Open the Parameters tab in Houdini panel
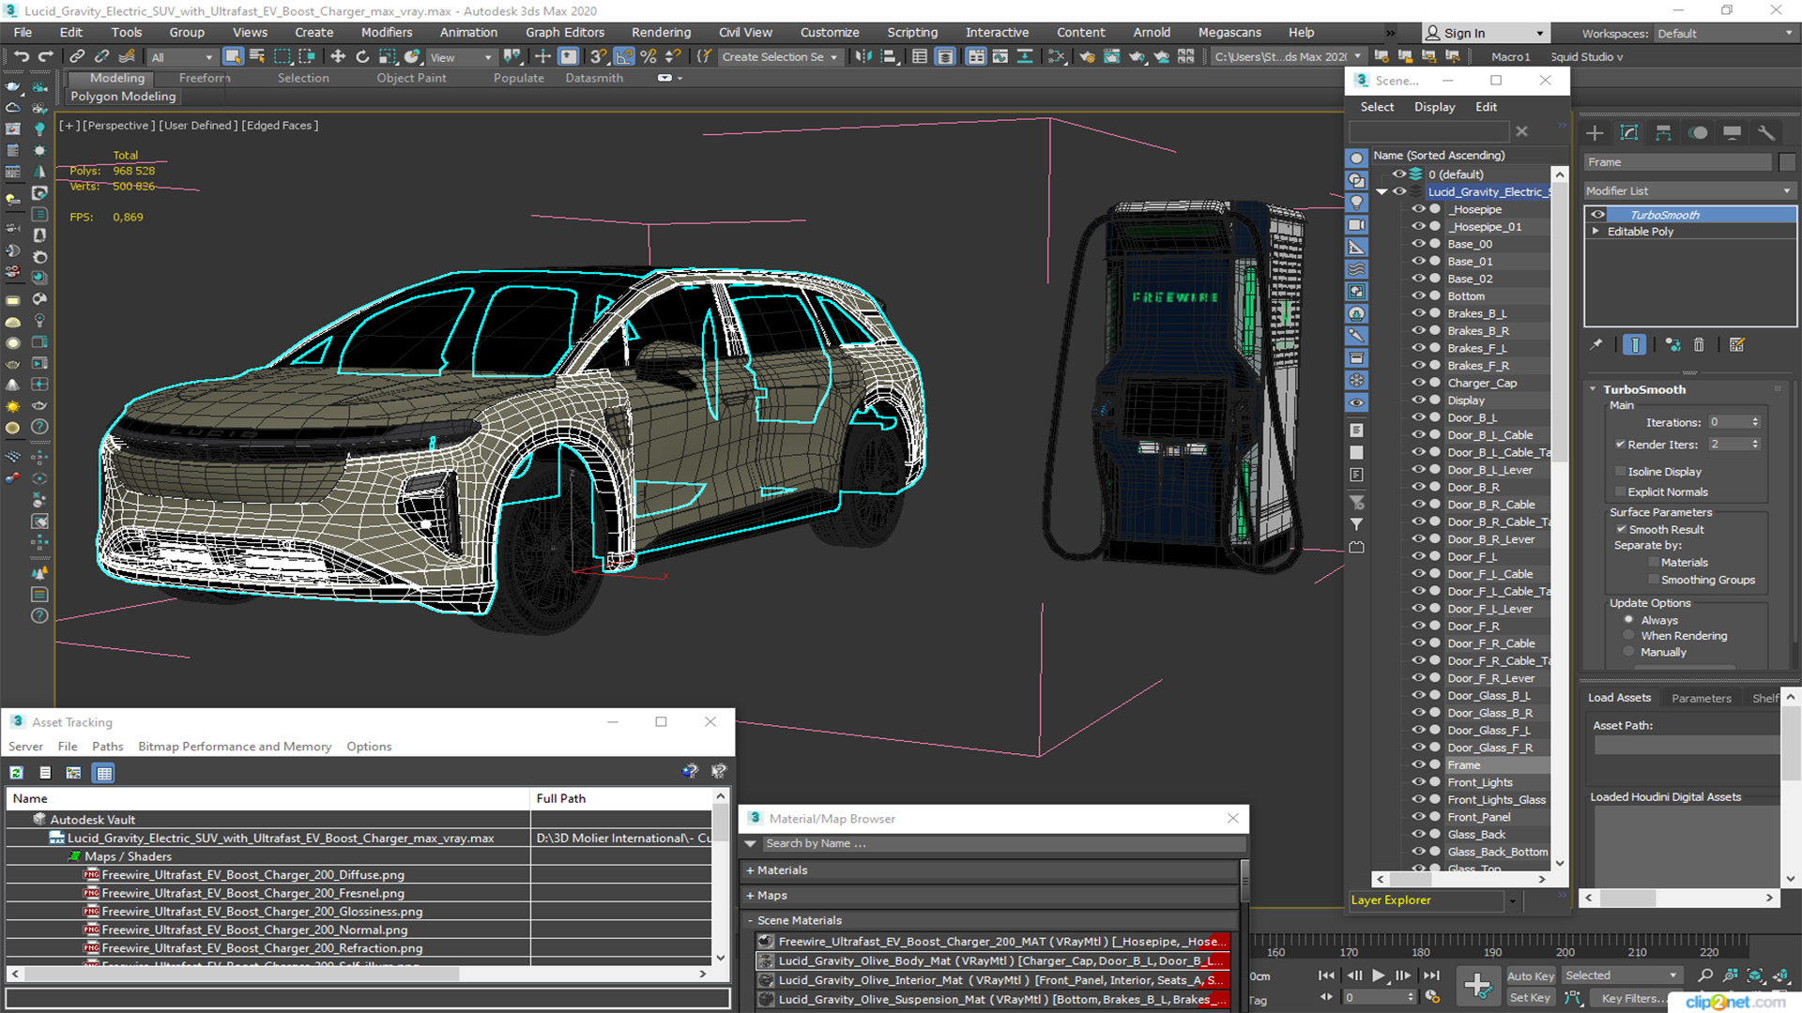The width and height of the screenshot is (1802, 1013). point(1701,698)
